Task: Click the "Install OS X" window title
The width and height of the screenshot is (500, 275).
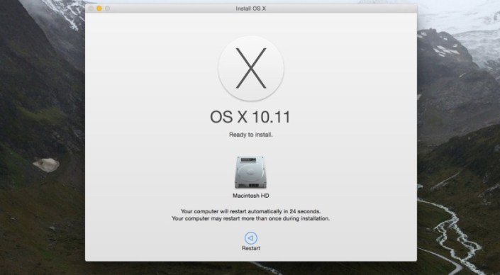Action: (x=251, y=9)
